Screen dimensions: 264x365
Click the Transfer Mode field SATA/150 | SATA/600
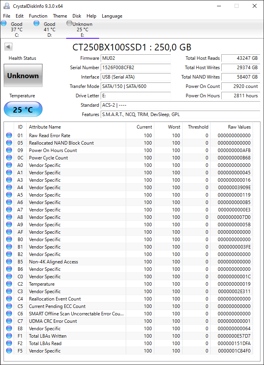(136, 86)
